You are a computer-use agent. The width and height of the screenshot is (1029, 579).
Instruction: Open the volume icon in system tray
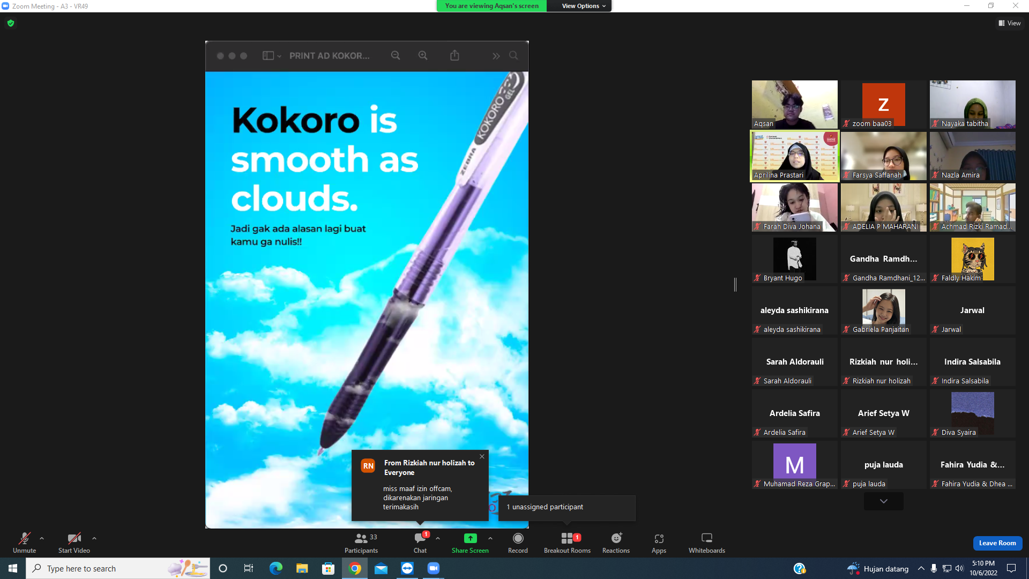(959, 568)
